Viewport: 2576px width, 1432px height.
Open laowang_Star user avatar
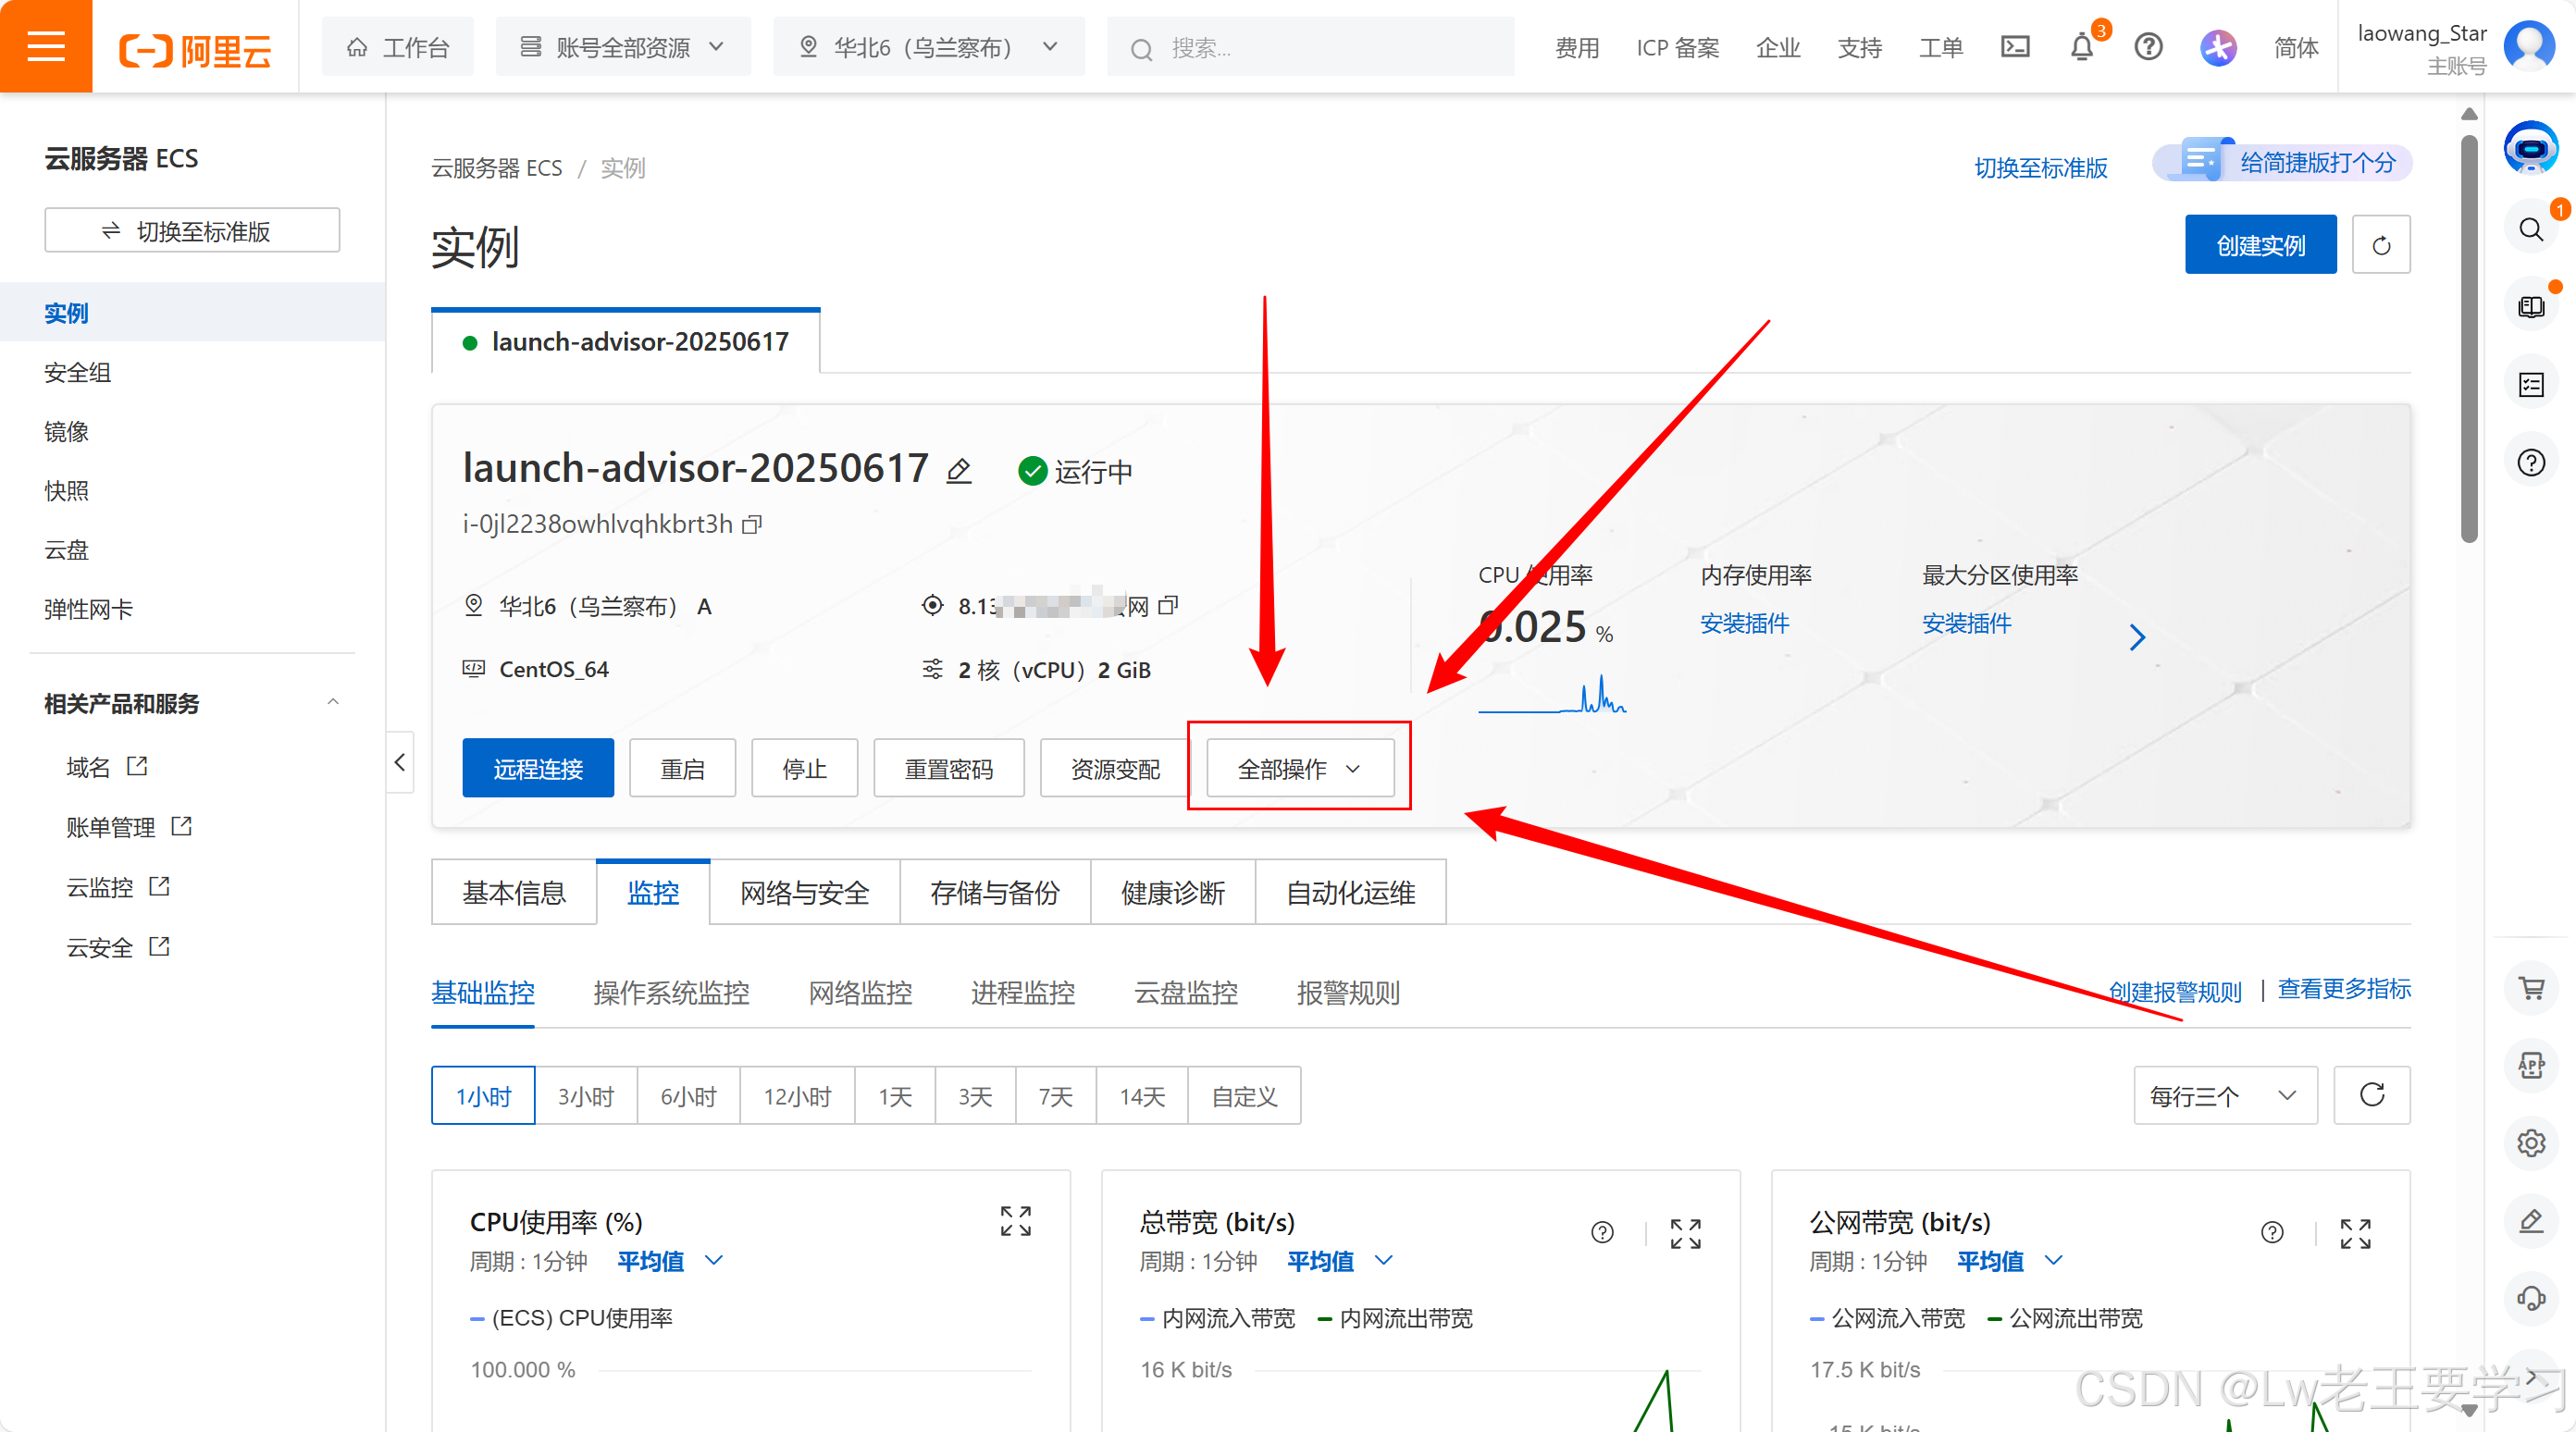(x=2528, y=46)
